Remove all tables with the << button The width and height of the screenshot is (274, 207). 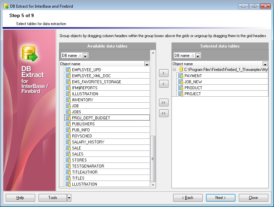click(x=163, y=113)
